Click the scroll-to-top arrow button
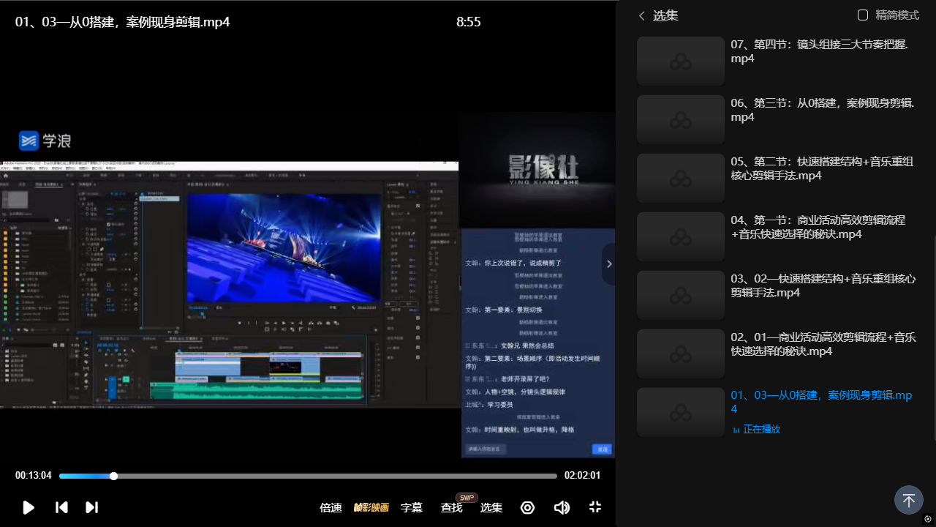This screenshot has height=527, width=936. pos(908,501)
